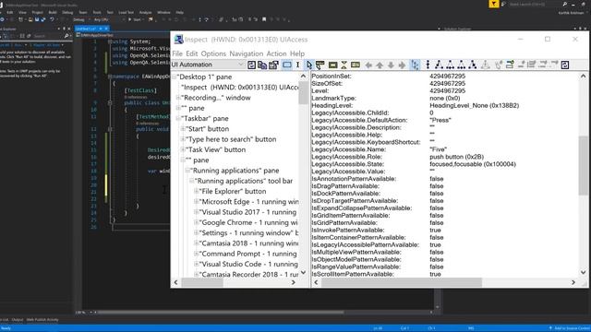Select "Visual Studio 2017 - 1 running" tree item
Image resolution: width=591 pixels, height=332 pixels.
[247, 212]
